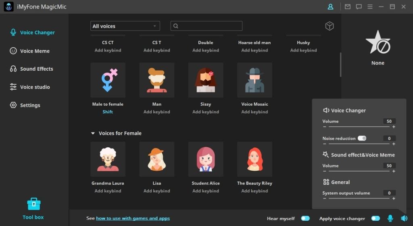413x226 pixels.
Task: Click the Voice Changer speaker heading icon
Action: [x=326, y=110]
